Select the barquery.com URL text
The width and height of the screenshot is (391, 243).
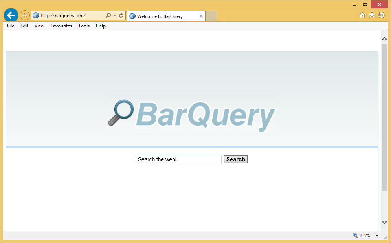tap(63, 16)
